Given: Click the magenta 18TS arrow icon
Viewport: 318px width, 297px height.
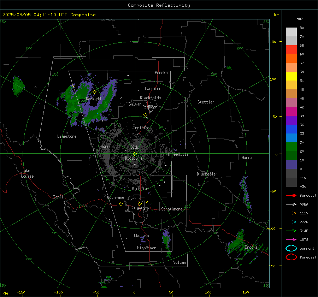Looking at the screenshot, I should (x=291, y=239).
